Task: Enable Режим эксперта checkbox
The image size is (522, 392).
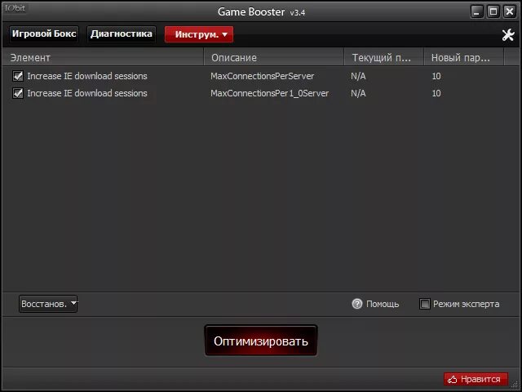Action: coord(424,304)
